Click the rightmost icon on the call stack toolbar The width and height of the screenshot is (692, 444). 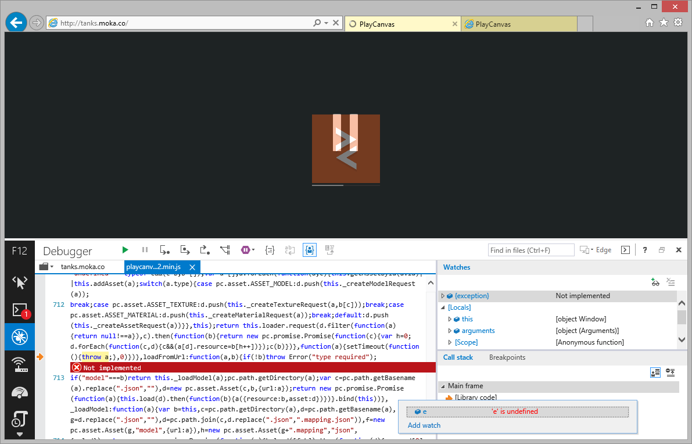(x=671, y=373)
